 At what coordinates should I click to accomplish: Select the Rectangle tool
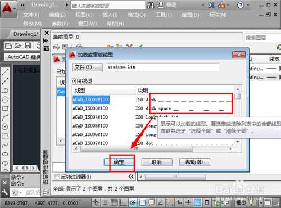(x=5, y=108)
